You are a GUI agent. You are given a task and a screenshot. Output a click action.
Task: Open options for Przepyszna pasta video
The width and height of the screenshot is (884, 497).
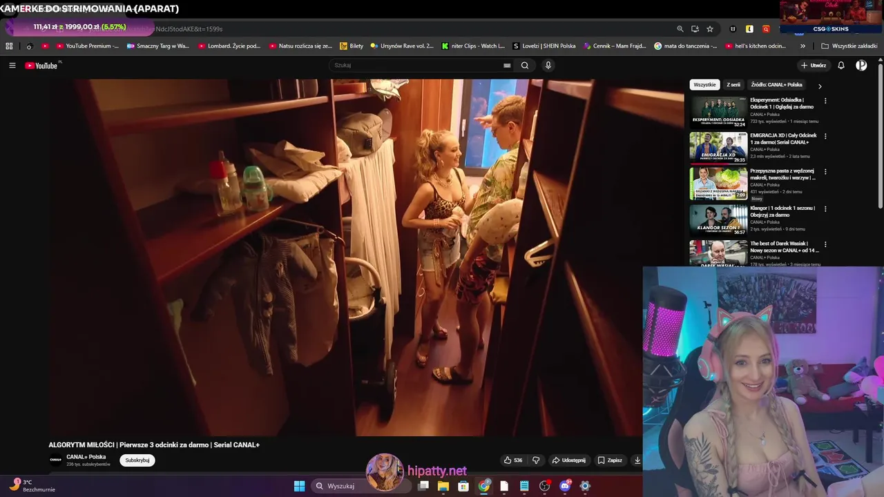point(825,172)
